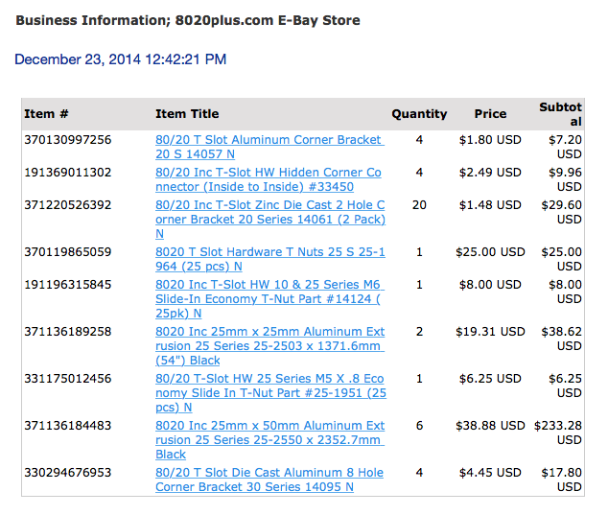The width and height of the screenshot is (608, 515).
Task: Click the December 23, 2014 timestamp
Action: click(x=121, y=59)
